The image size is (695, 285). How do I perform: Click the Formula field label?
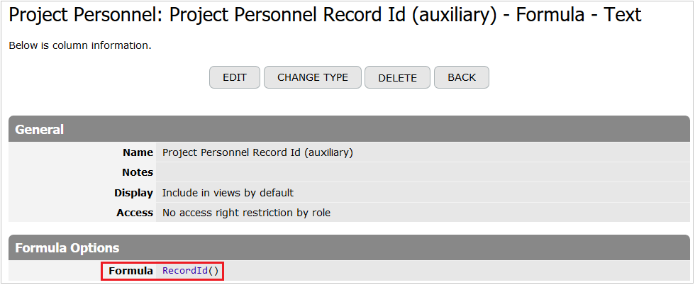tap(130, 271)
